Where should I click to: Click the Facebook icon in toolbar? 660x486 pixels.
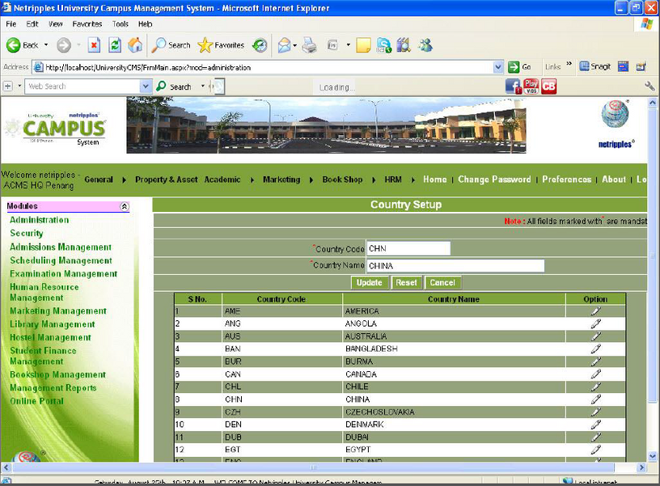(x=513, y=87)
